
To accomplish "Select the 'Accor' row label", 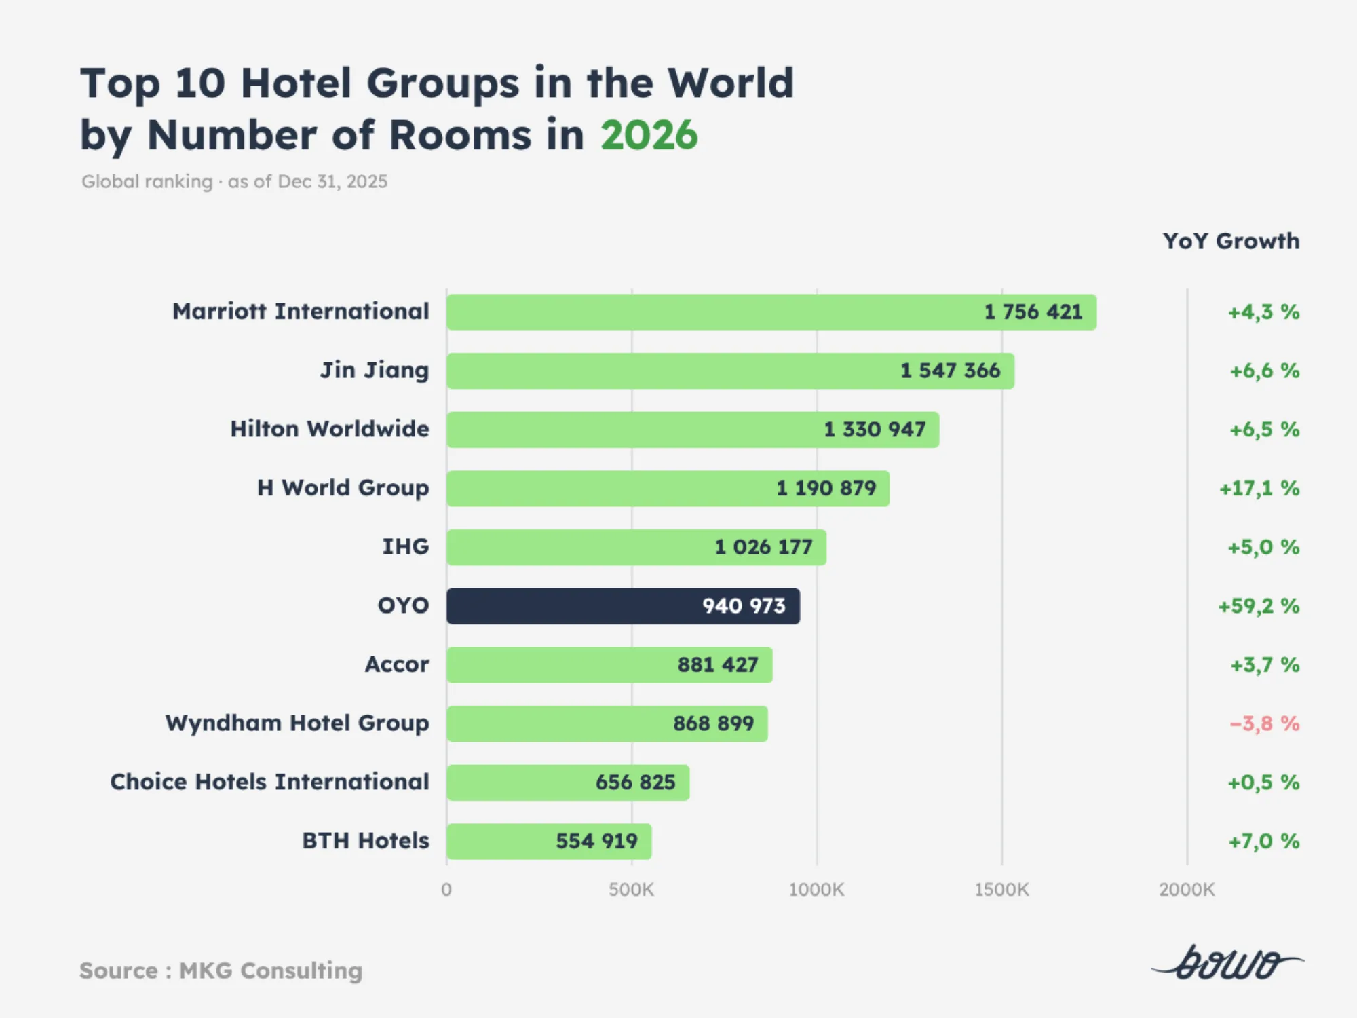I will click(x=397, y=664).
